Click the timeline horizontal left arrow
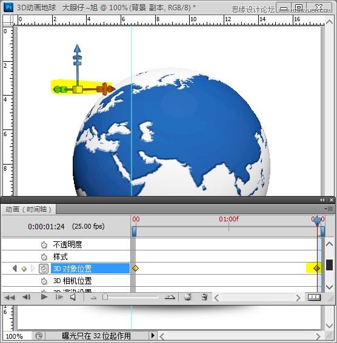The width and height of the screenshot is (337, 343). point(216,298)
